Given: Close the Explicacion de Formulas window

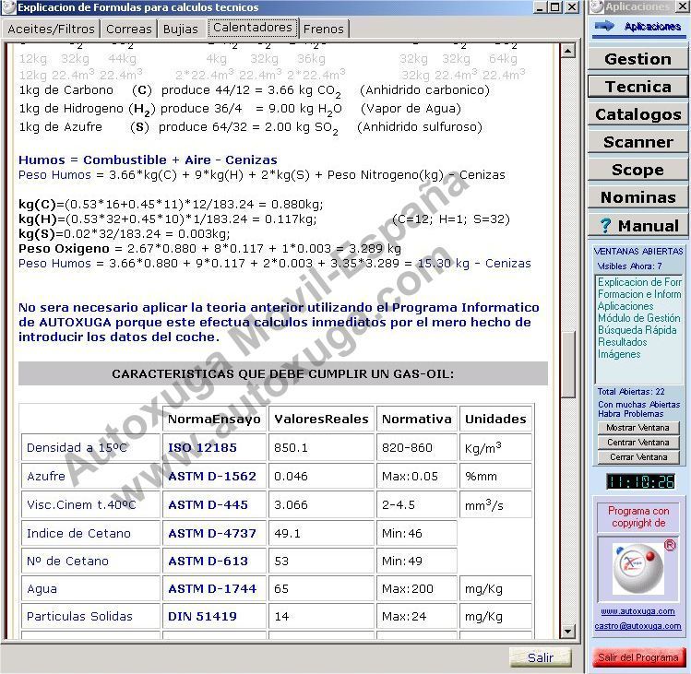Looking at the screenshot, I should pos(572,7).
